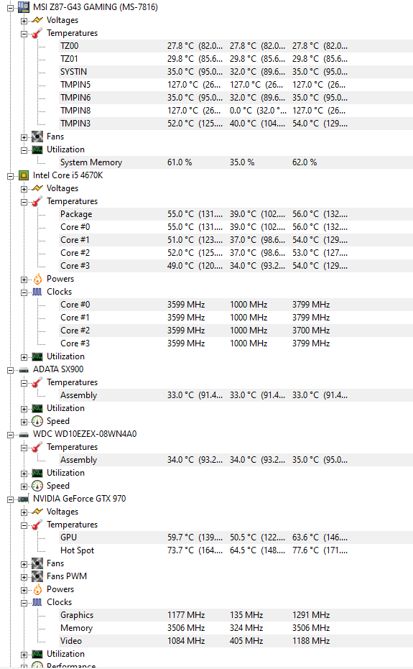Collapse the Intel Core i5 Clocks node
Viewport: 413px width, 669px height.
click(24, 292)
